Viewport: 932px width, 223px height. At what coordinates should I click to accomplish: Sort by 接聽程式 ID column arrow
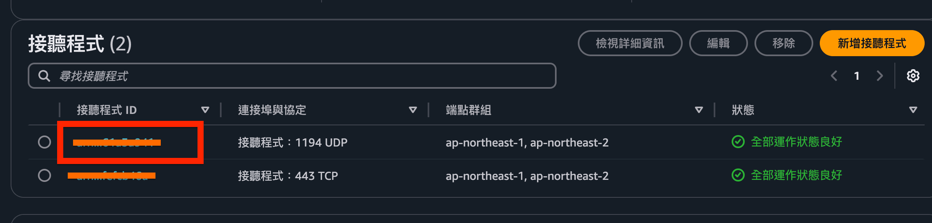click(x=205, y=110)
